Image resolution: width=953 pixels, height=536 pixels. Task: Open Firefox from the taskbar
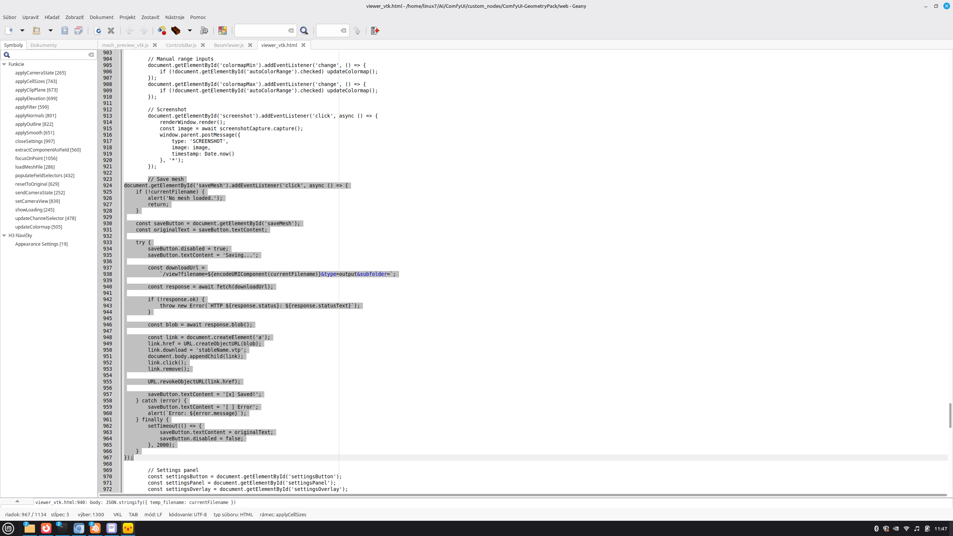tap(46, 528)
